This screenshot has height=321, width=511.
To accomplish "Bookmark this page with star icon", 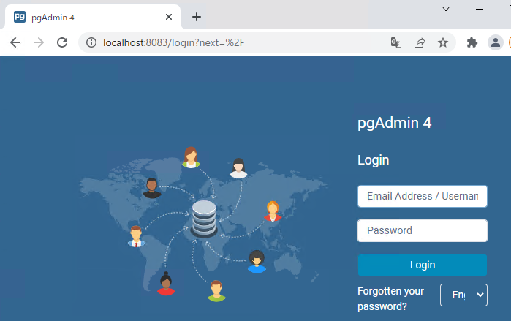I will [442, 42].
